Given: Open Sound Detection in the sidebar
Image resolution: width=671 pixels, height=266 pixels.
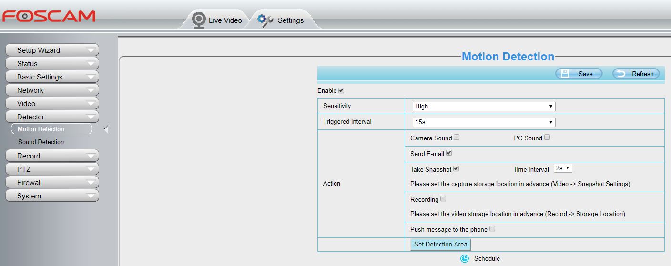Looking at the screenshot, I should tap(41, 142).
